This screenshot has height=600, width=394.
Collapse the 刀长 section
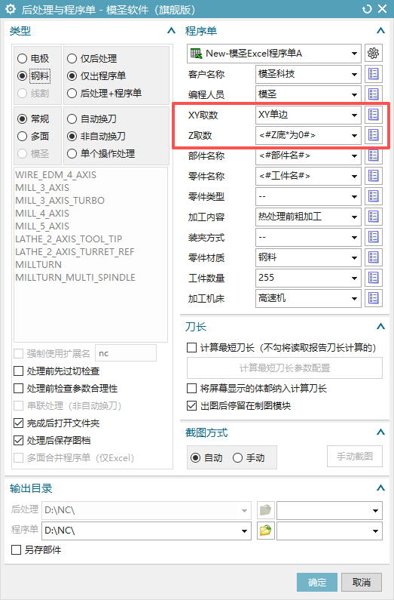pyautogui.click(x=380, y=326)
